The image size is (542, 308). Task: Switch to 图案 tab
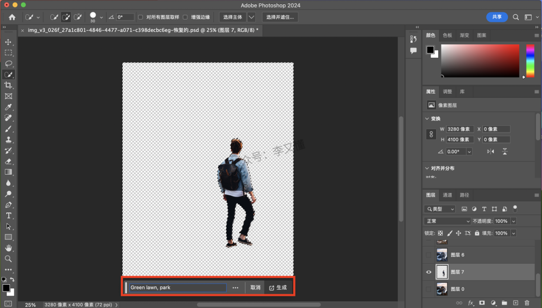tap(482, 35)
